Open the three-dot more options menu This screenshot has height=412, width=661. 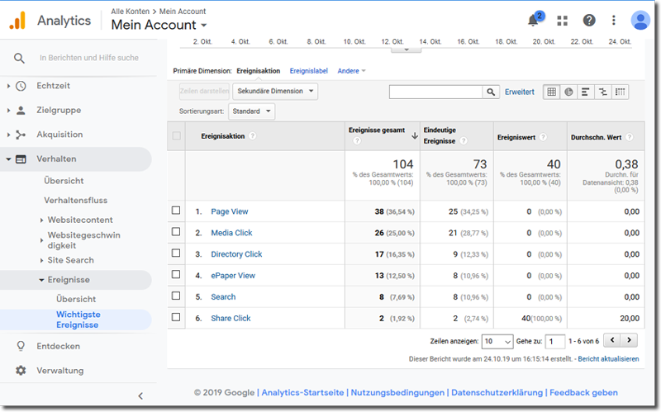click(614, 20)
